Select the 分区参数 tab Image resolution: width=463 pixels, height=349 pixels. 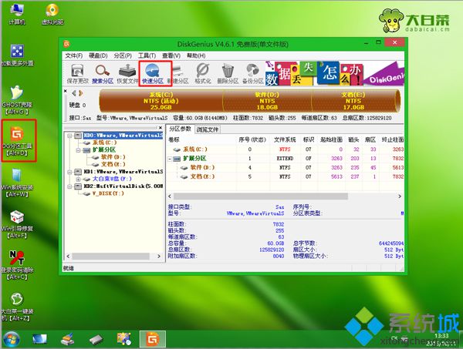click(181, 129)
